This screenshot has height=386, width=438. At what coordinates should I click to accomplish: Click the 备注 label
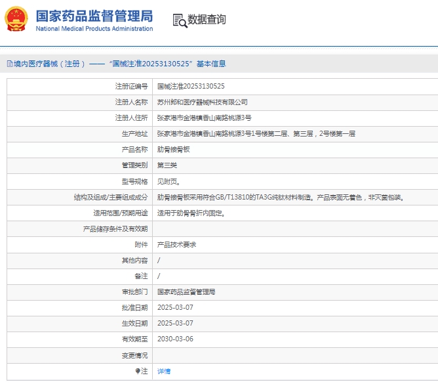[141, 276]
